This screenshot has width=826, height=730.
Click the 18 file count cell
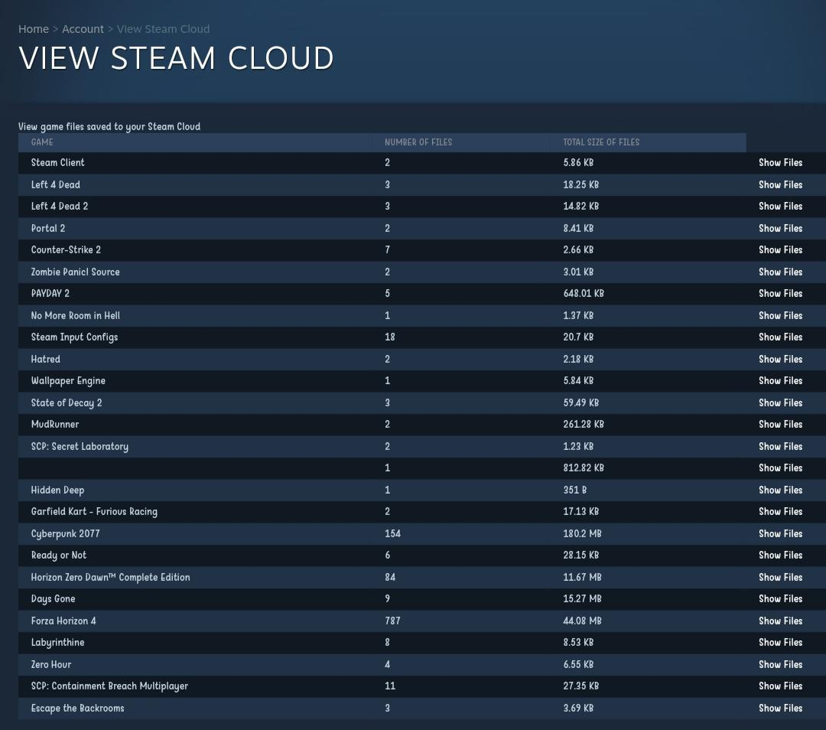(x=390, y=337)
